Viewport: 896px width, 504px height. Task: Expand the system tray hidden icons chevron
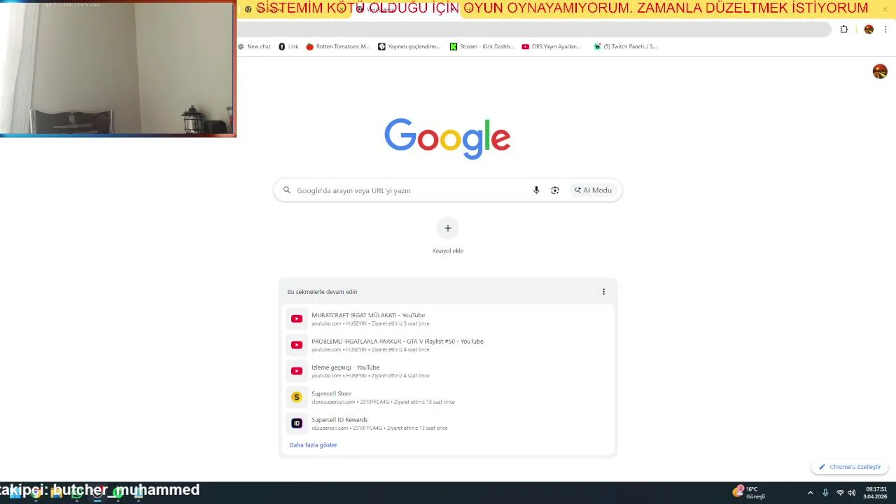811,493
